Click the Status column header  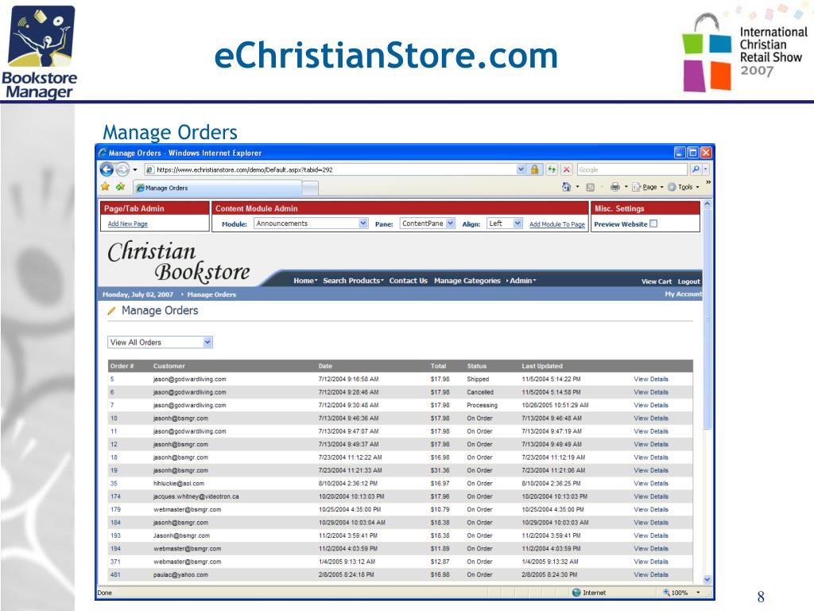tap(477, 366)
